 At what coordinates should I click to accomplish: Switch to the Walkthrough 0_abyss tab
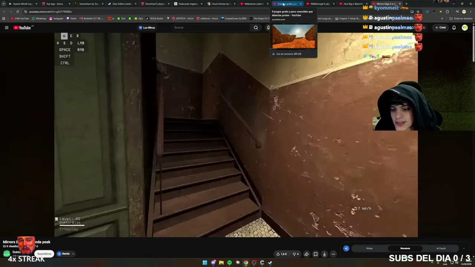click(x=320, y=4)
